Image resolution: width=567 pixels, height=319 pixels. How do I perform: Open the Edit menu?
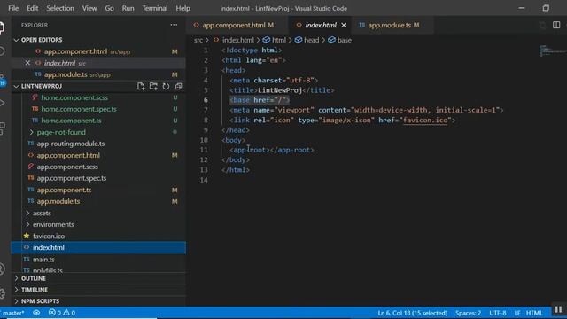(x=32, y=8)
